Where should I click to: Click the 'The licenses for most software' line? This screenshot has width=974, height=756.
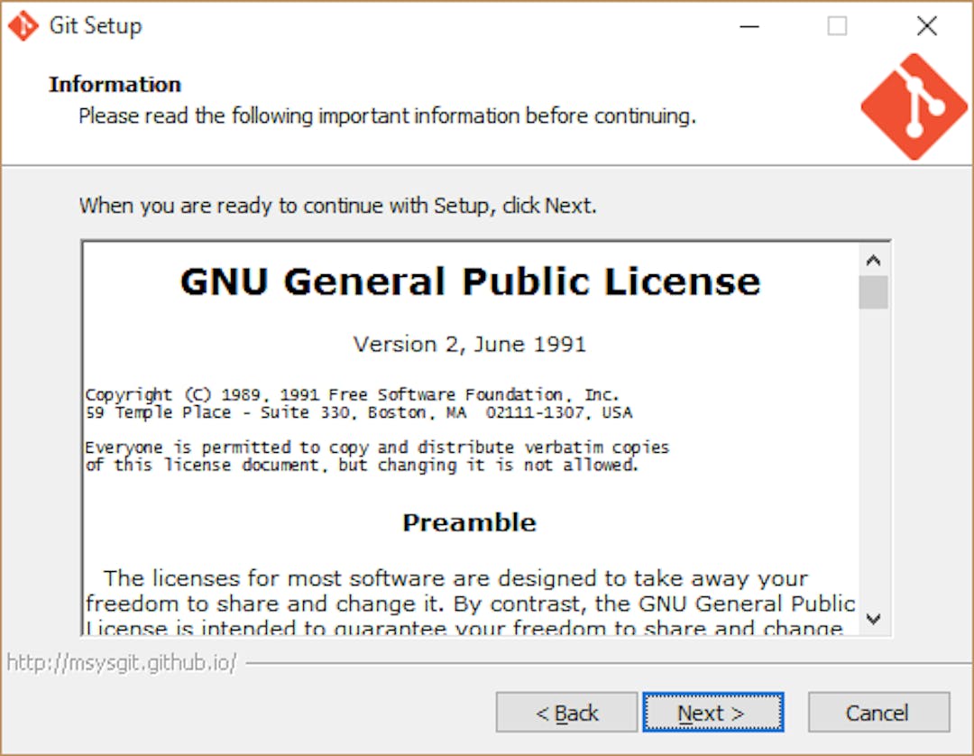[x=456, y=578]
